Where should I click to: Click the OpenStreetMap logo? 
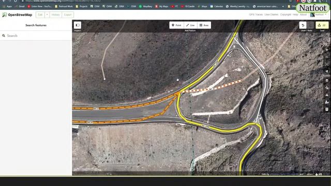point(17,15)
